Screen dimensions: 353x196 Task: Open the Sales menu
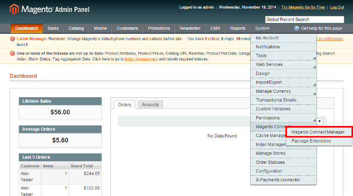pos(53,28)
